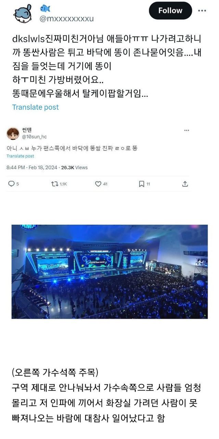Open the 썬텐 quoted tweet avatar
The height and width of the screenshot is (439, 219).
[x=13, y=133]
